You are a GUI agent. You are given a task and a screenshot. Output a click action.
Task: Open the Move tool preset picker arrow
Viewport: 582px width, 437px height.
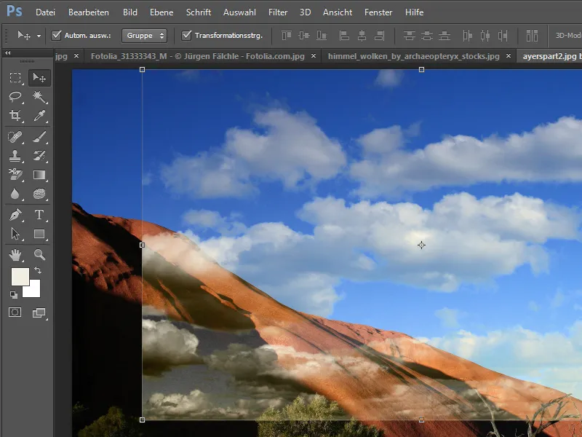39,36
